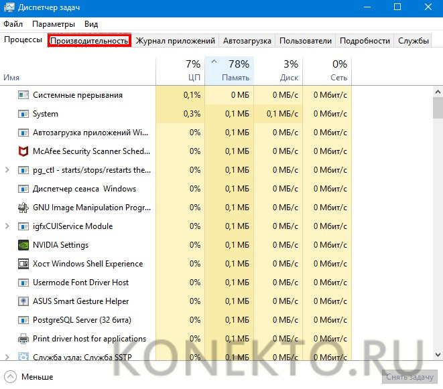Click the Task Manager title bar icon

pyautogui.click(x=9, y=7)
